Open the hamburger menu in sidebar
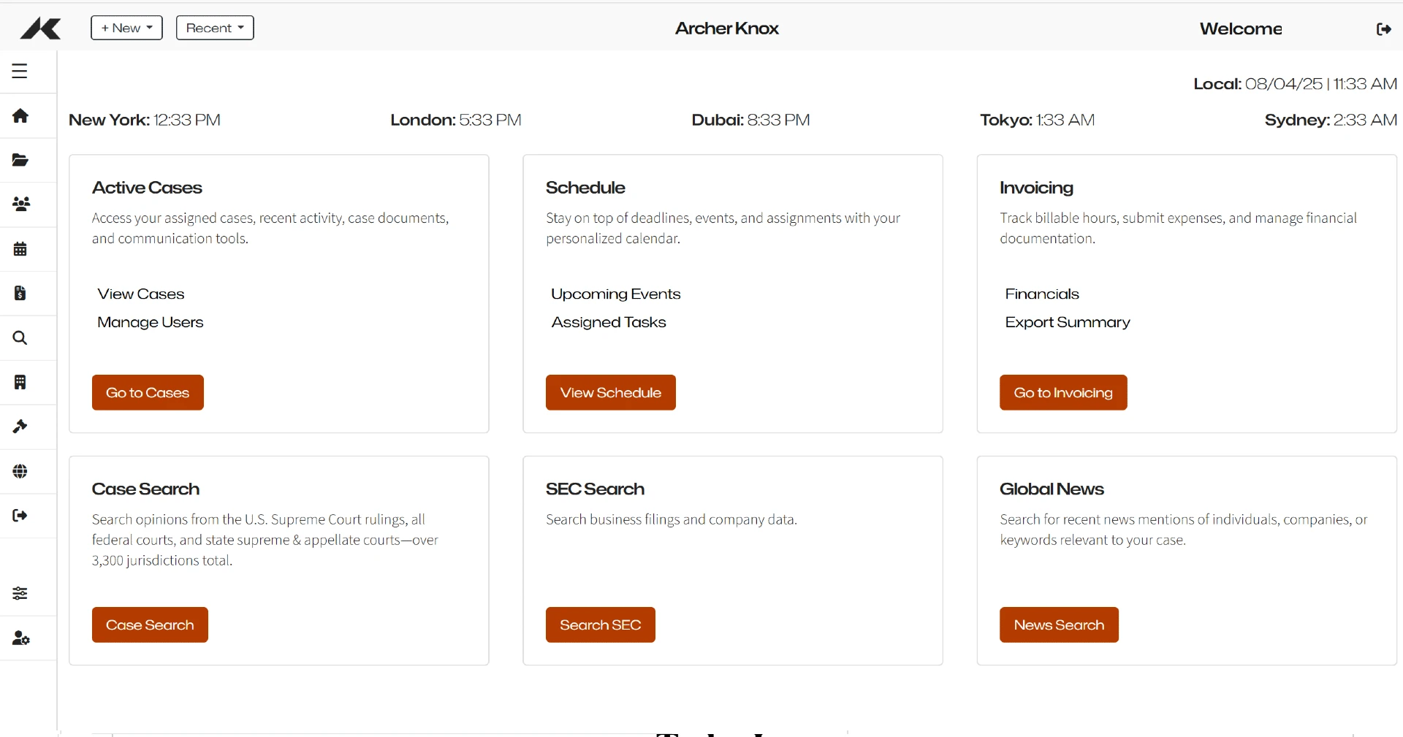 tap(20, 71)
